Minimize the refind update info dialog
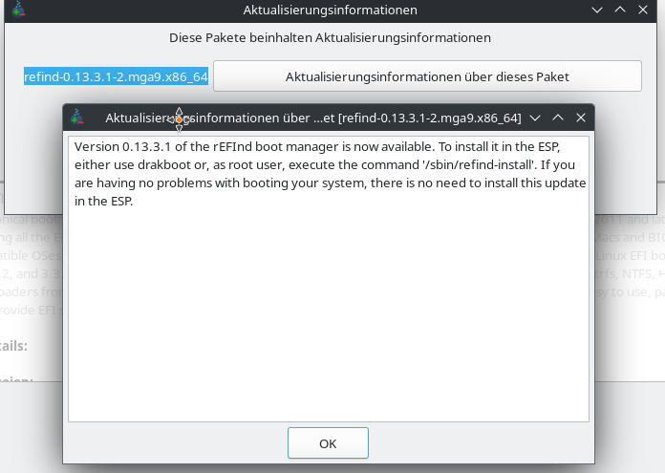Viewport: 665px width, 473px height. [535, 118]
